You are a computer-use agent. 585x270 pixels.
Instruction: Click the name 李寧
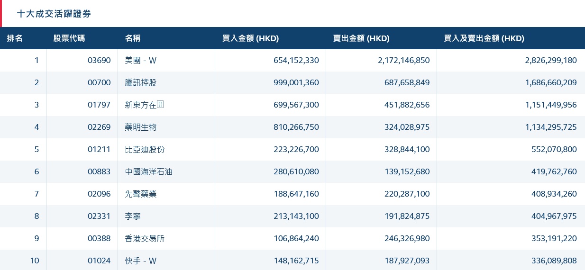133,216
